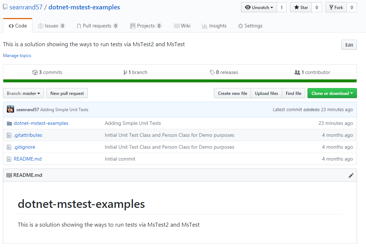Image resolution: width=366 pixels, height=249 pixels.
Task: Open the Wiki tab
Action: pyautogui.click(x=182, y=26)
